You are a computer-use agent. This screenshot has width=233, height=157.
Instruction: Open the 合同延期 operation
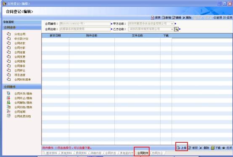pyautogui.click(x=20, y=112)
